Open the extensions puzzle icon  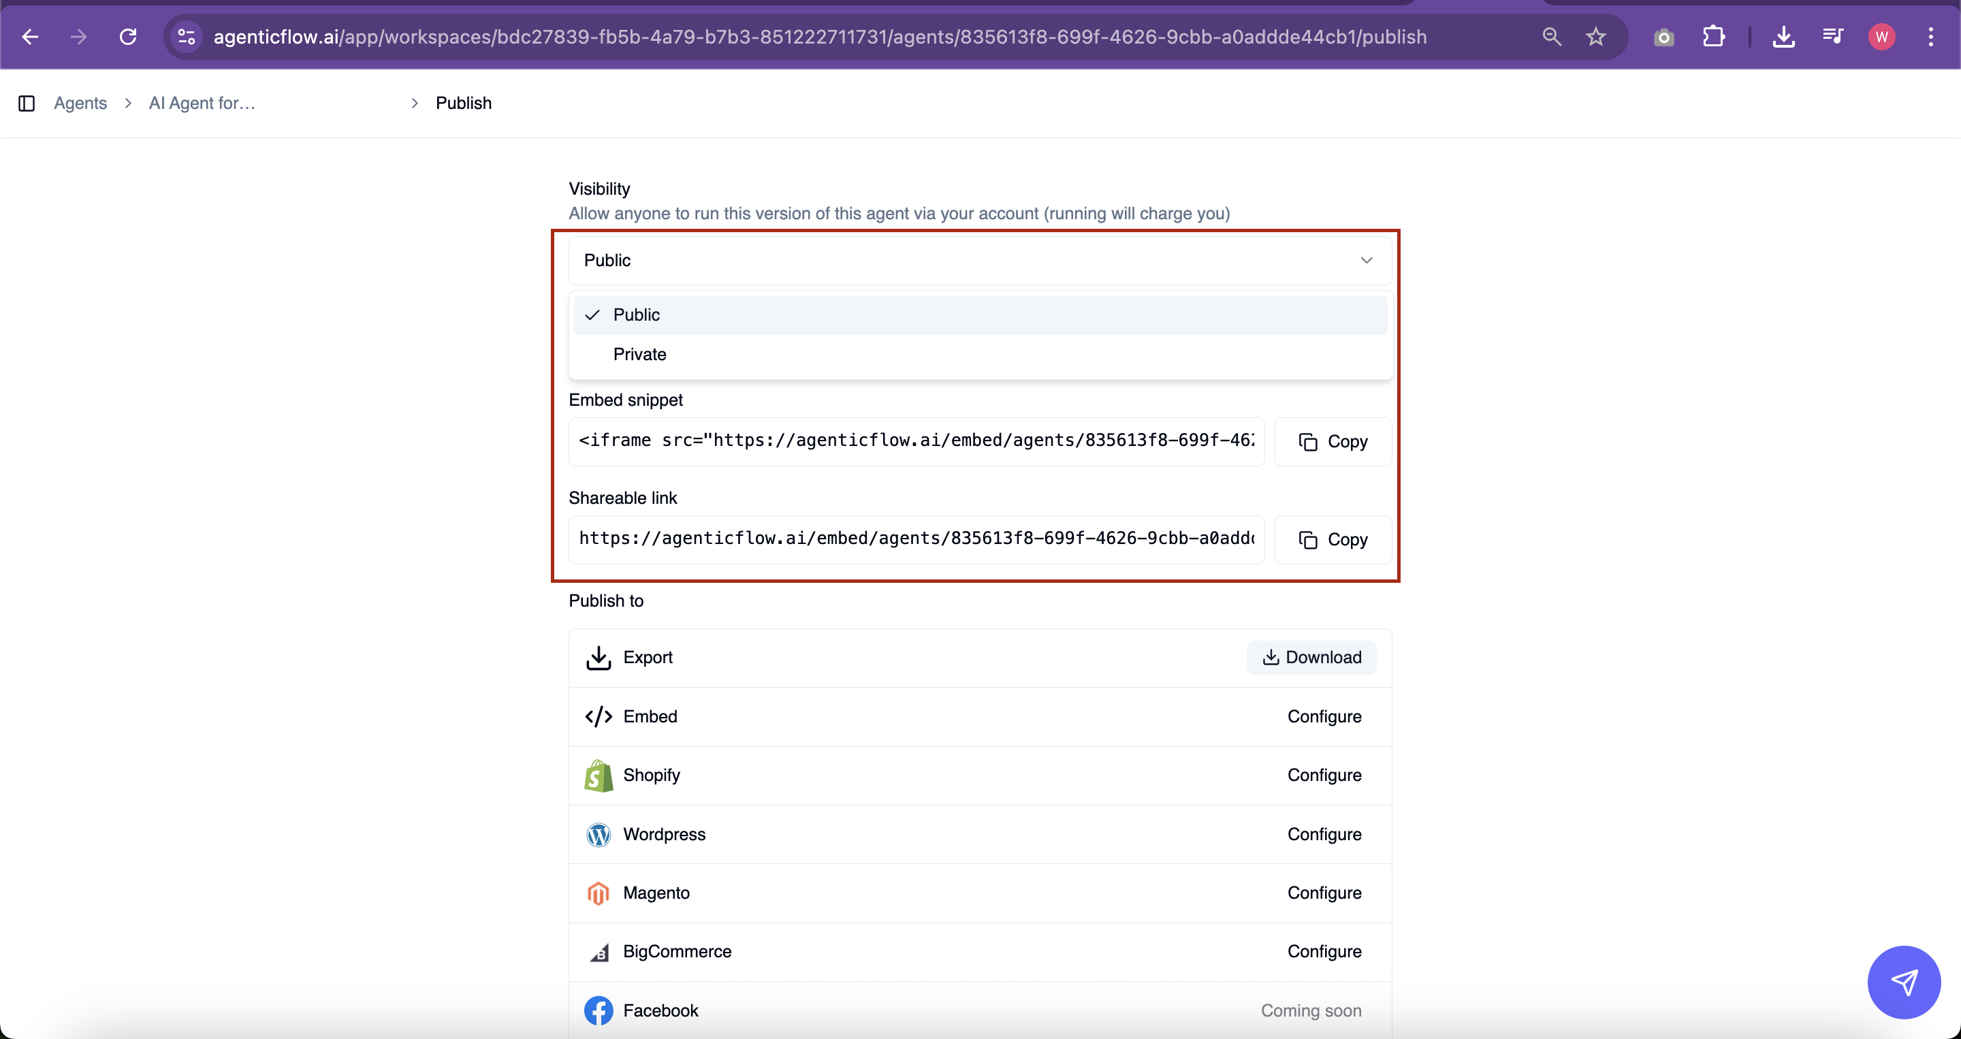(x=1714, y=37)
